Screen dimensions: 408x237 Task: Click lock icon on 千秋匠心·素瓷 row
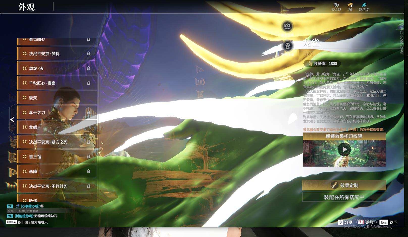pyautogui.click(x=89, y=83)
